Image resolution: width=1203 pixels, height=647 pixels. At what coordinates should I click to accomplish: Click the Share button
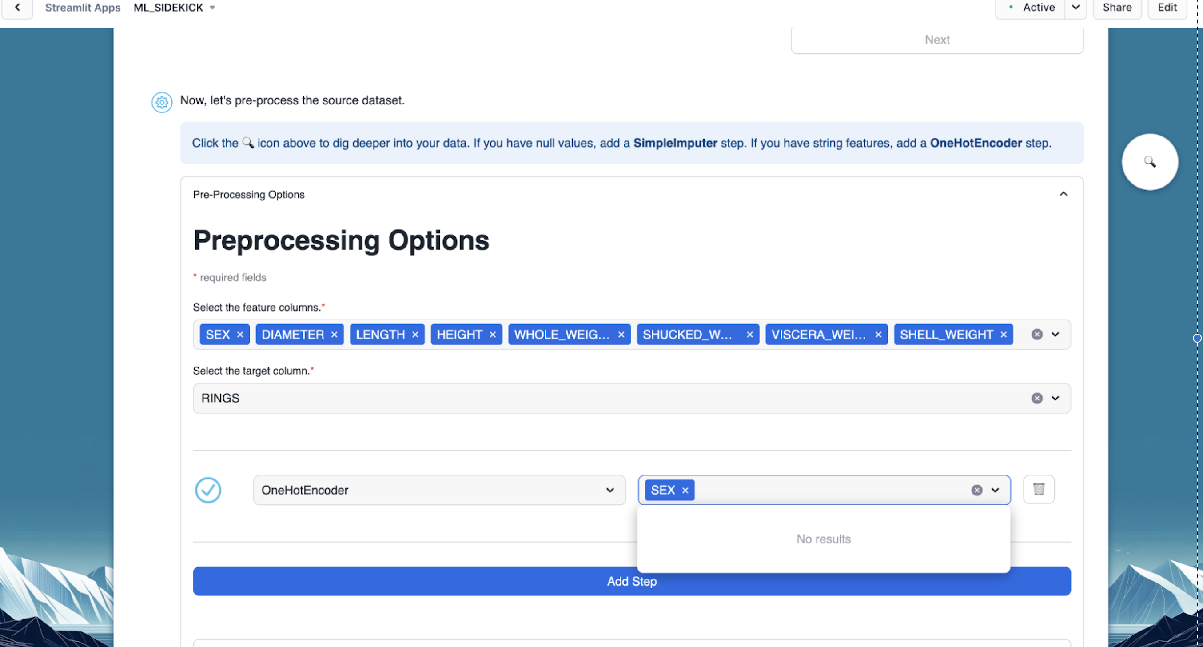coord(1117,8)
